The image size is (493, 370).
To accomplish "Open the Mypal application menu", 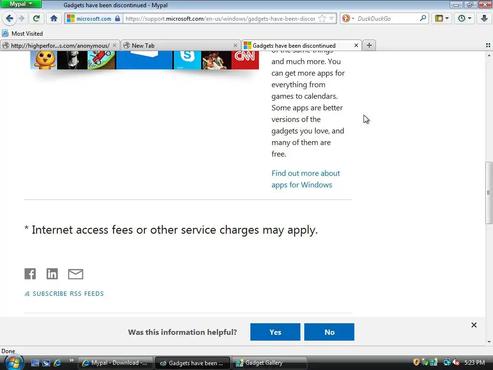I will (21, 4).
